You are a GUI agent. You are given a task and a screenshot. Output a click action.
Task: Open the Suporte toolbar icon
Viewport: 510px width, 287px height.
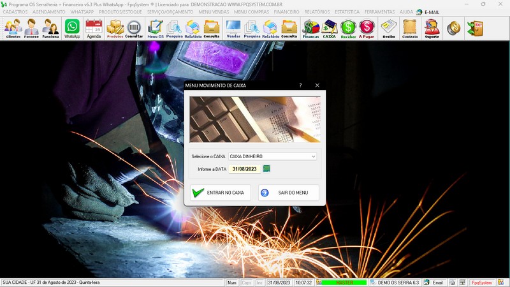(432, 28)
